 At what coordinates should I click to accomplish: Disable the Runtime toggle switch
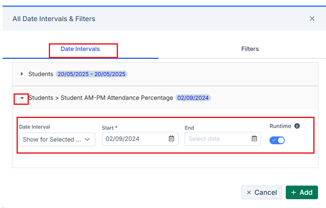(x=277, y=141)
